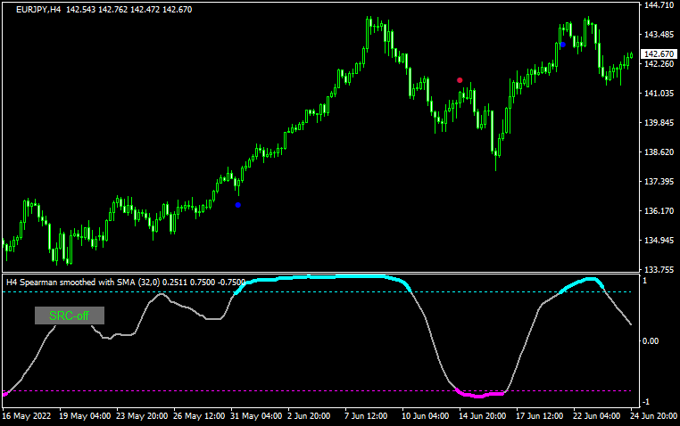The image size is (680, 426).
Task: Click the current price label 142.670
Action: pos(659,54)
